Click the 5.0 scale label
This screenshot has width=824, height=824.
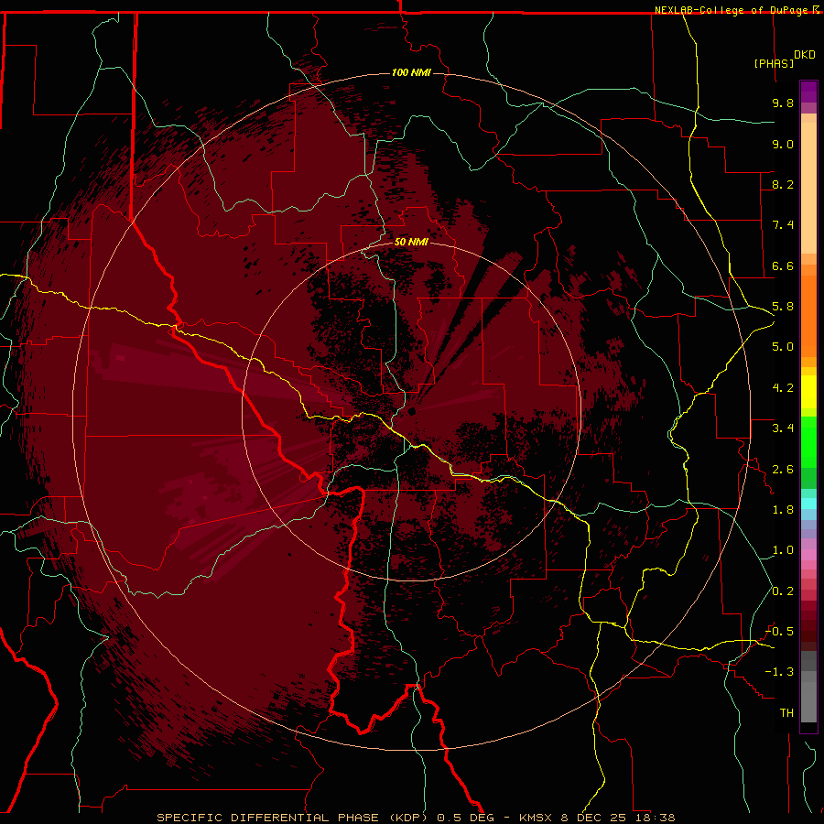pos(783,347)
